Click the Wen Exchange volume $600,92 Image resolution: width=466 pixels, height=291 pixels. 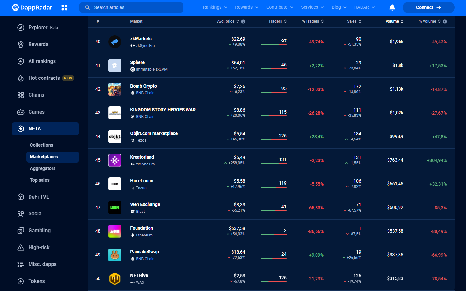tap(395, 207)
